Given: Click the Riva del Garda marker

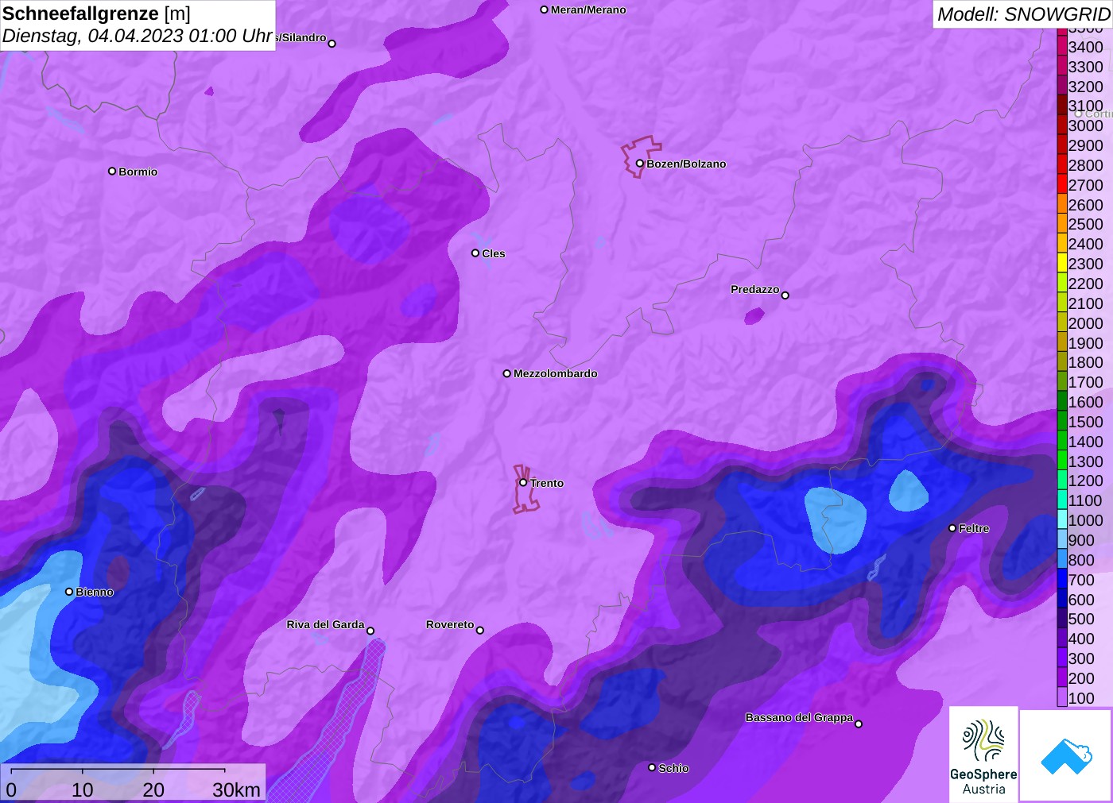Looking at the screenshot, I should (370, 631).
